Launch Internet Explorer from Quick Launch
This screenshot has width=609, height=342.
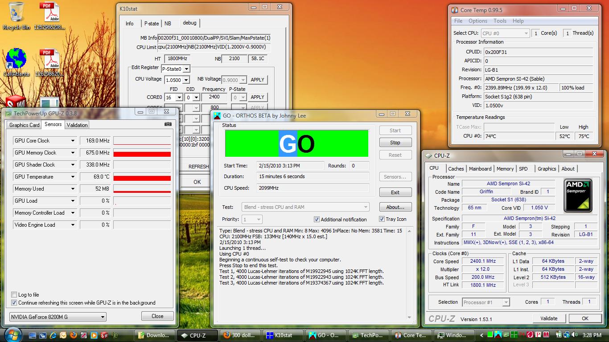[x=53, y=335]
